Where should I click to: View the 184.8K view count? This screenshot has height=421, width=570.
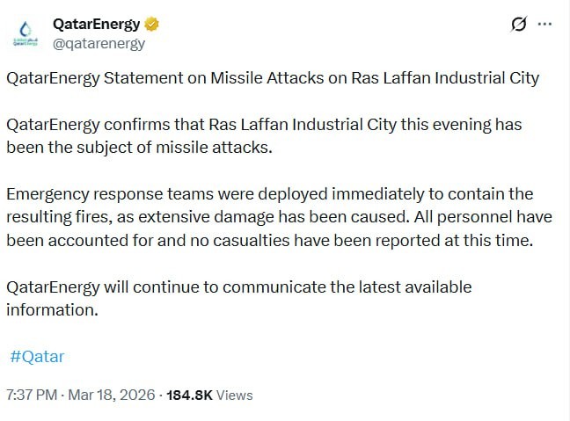pyautogui.click(x=188, y=396)
